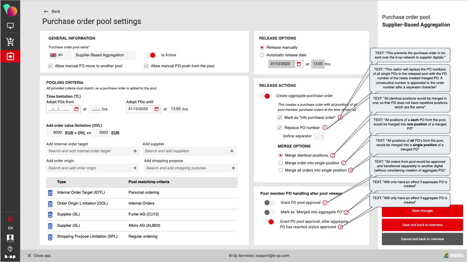Uncheck Allow manual PO-move to another pool
Screen dimensions: 467x262
[x=50, y=66]
